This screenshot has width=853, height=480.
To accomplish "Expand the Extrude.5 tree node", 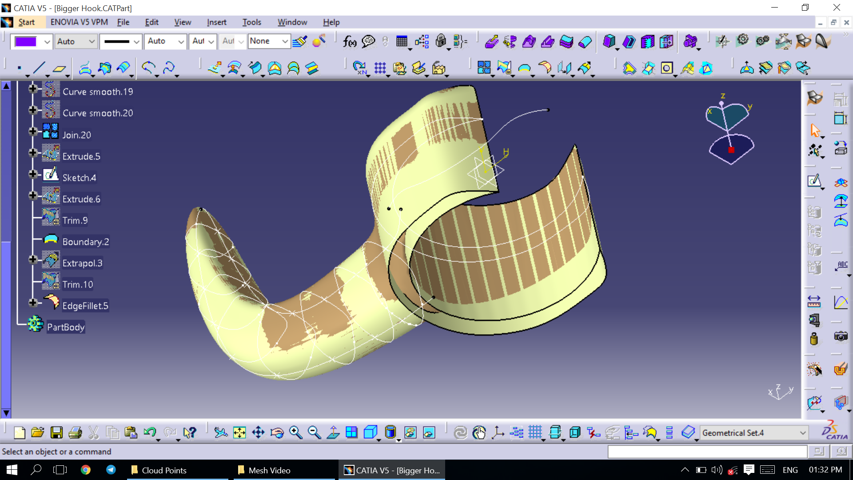I will click(x=32, y=152).
